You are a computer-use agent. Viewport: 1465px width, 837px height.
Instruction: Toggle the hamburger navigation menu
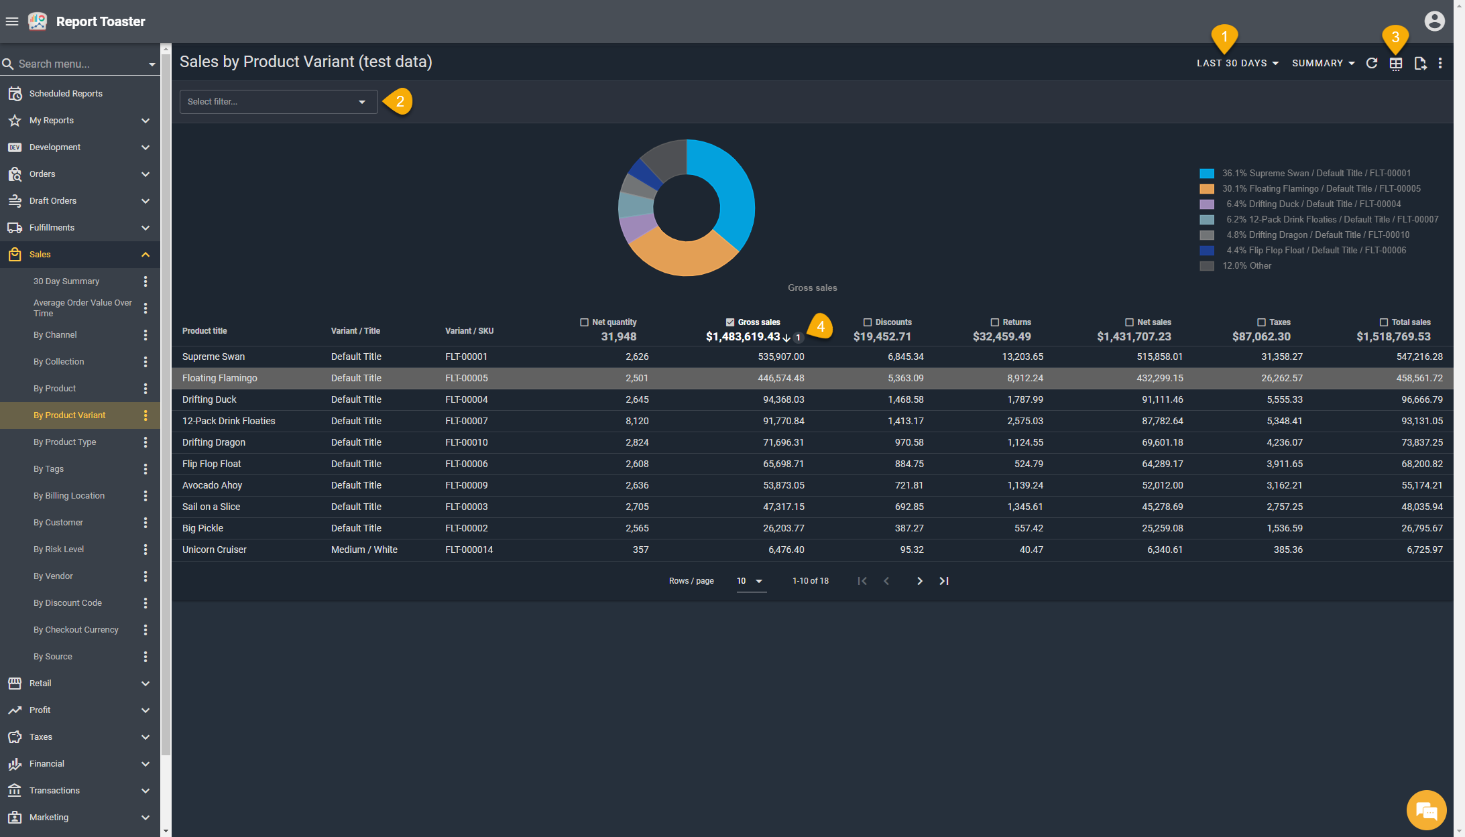[x=12, y=21]
